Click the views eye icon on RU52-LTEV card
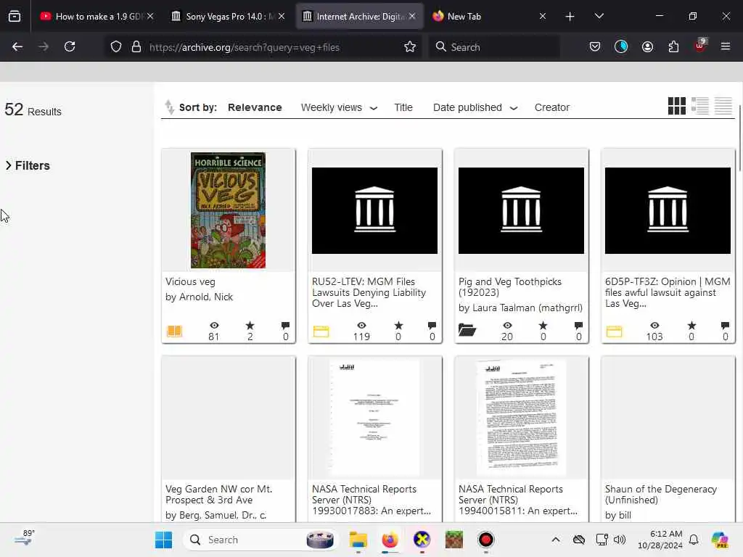743x557 pixels. point(361,326)
